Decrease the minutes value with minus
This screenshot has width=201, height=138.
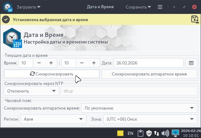click(x=82, y=63)
